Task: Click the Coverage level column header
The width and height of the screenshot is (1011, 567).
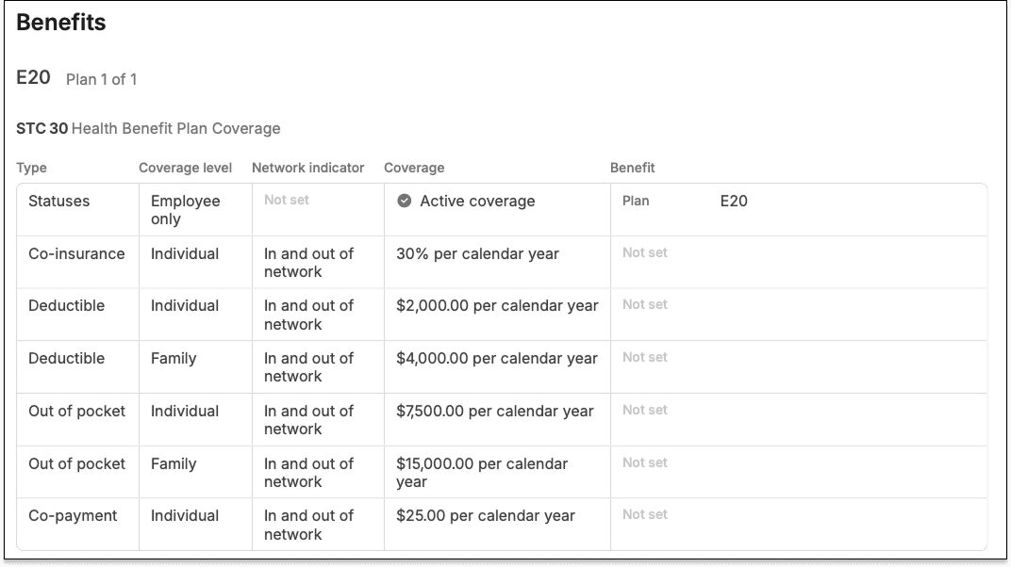Action: coord(185,168)
